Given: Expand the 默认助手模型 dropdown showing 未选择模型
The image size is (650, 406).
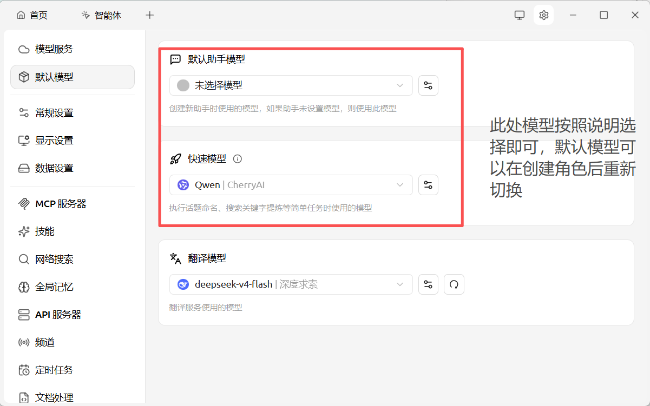Looking at the screenshot, I should [291, 85].
